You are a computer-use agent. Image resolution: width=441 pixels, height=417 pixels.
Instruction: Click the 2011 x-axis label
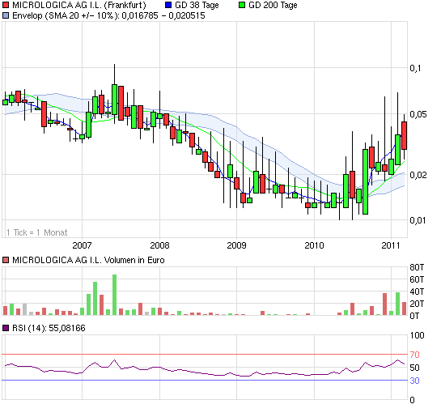click(391, 245)
